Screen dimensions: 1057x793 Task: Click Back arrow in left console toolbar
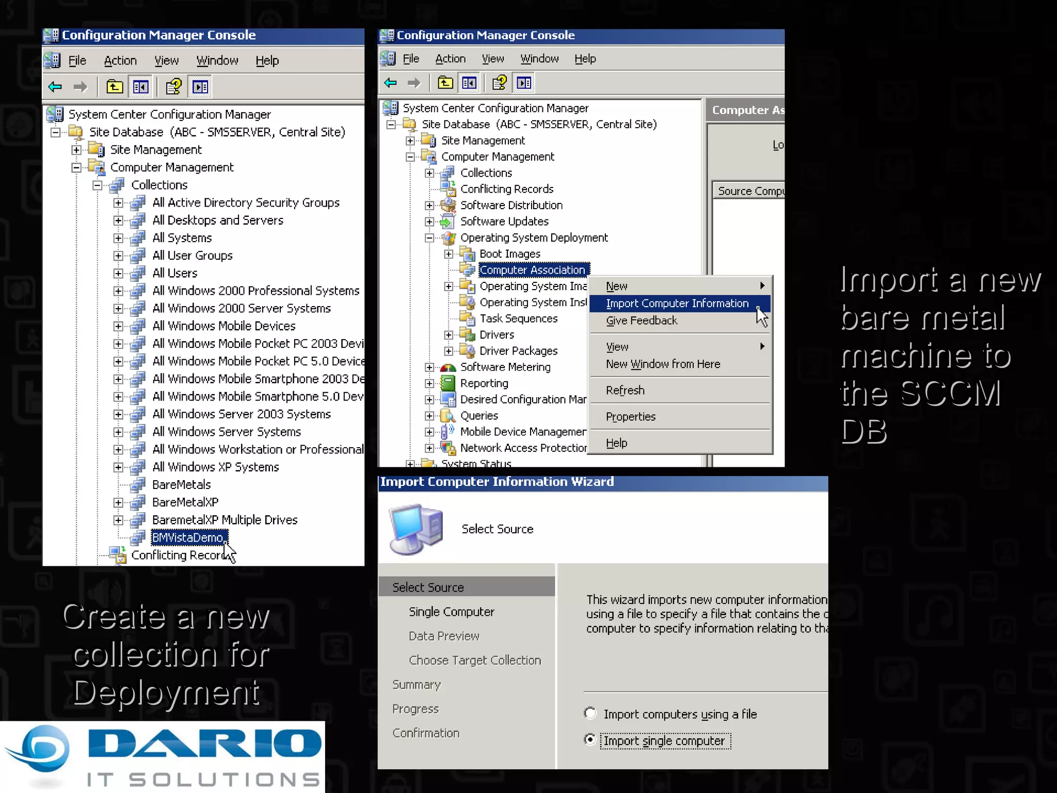(55, 87)
